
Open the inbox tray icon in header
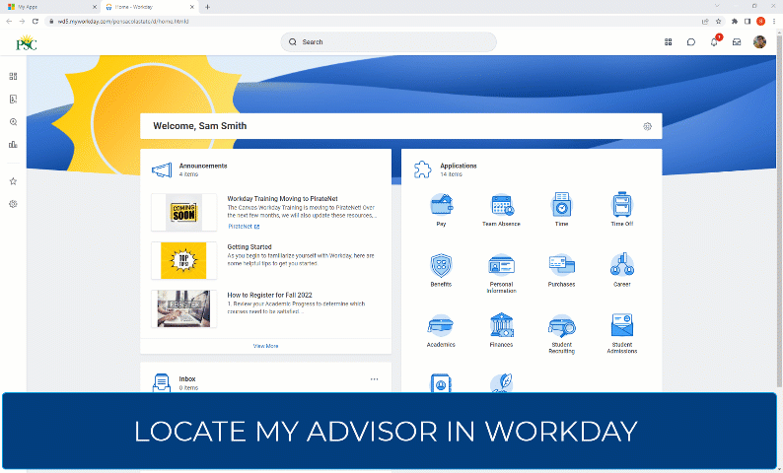pos(737,42)
